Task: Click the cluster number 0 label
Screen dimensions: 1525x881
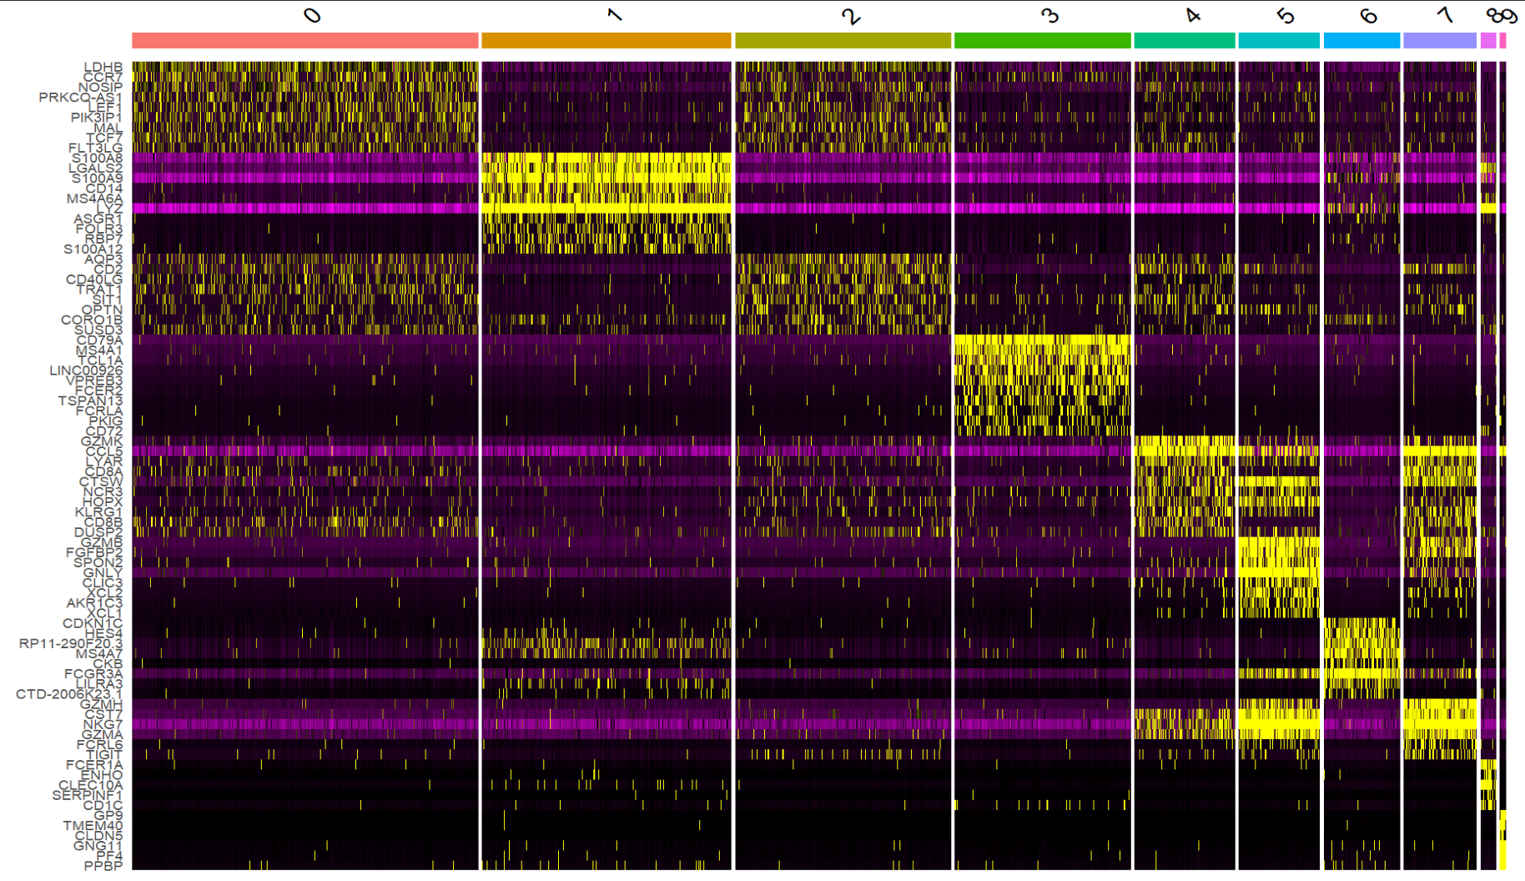Action: [x=312, y=15]
